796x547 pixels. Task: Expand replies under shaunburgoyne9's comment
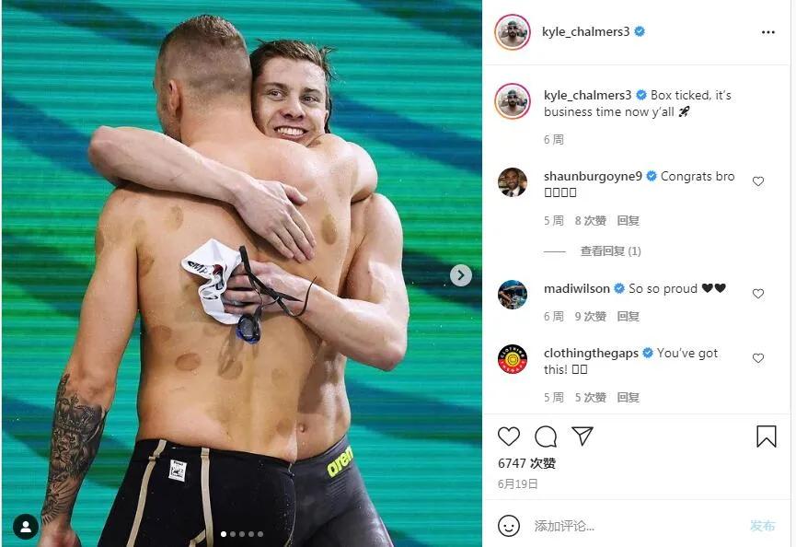click(x=610, y=250)
